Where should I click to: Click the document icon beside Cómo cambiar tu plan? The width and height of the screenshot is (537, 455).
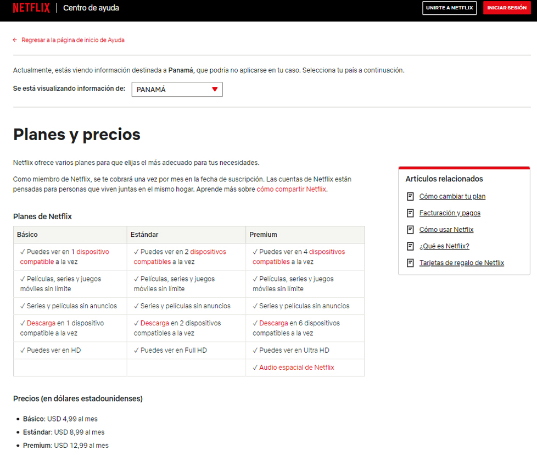410,196
